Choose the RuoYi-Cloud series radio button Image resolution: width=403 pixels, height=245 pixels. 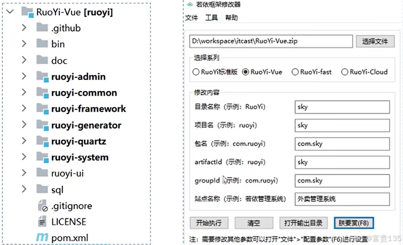click(345, 72)
